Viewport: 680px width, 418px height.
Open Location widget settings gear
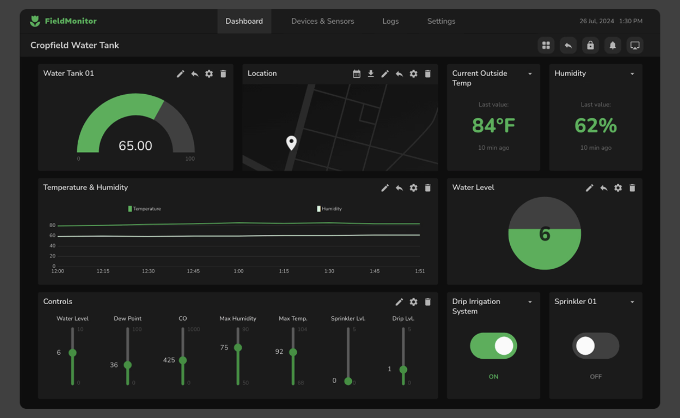pos(414,74)
